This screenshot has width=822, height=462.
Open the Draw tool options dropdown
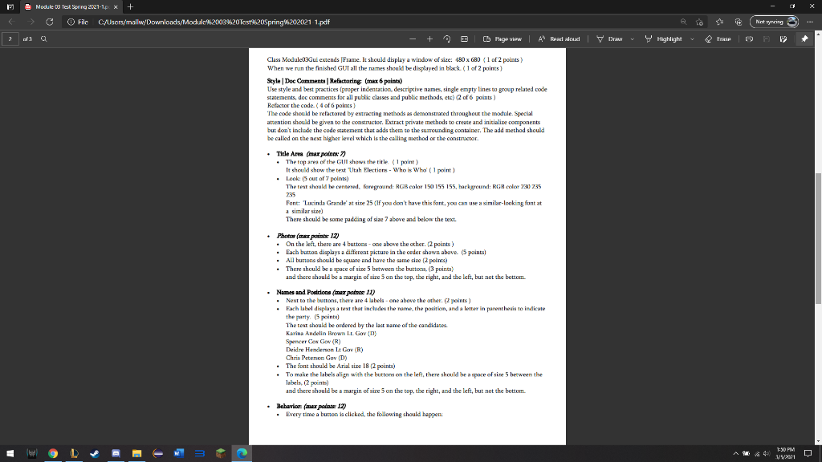[x=632, y=38]
